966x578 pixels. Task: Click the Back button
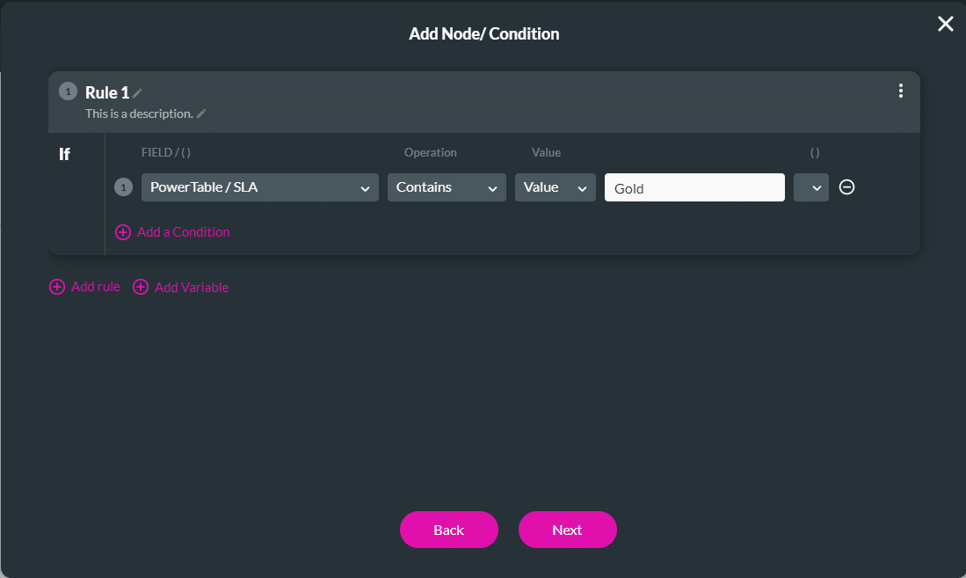pyautogui.click(x=448, y=530)
